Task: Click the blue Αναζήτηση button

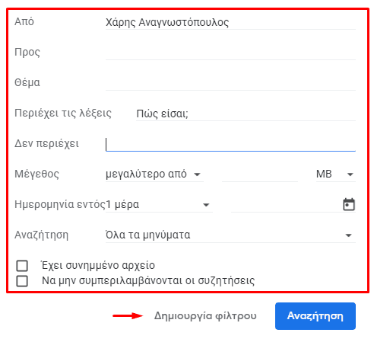Action: point(315,316)
